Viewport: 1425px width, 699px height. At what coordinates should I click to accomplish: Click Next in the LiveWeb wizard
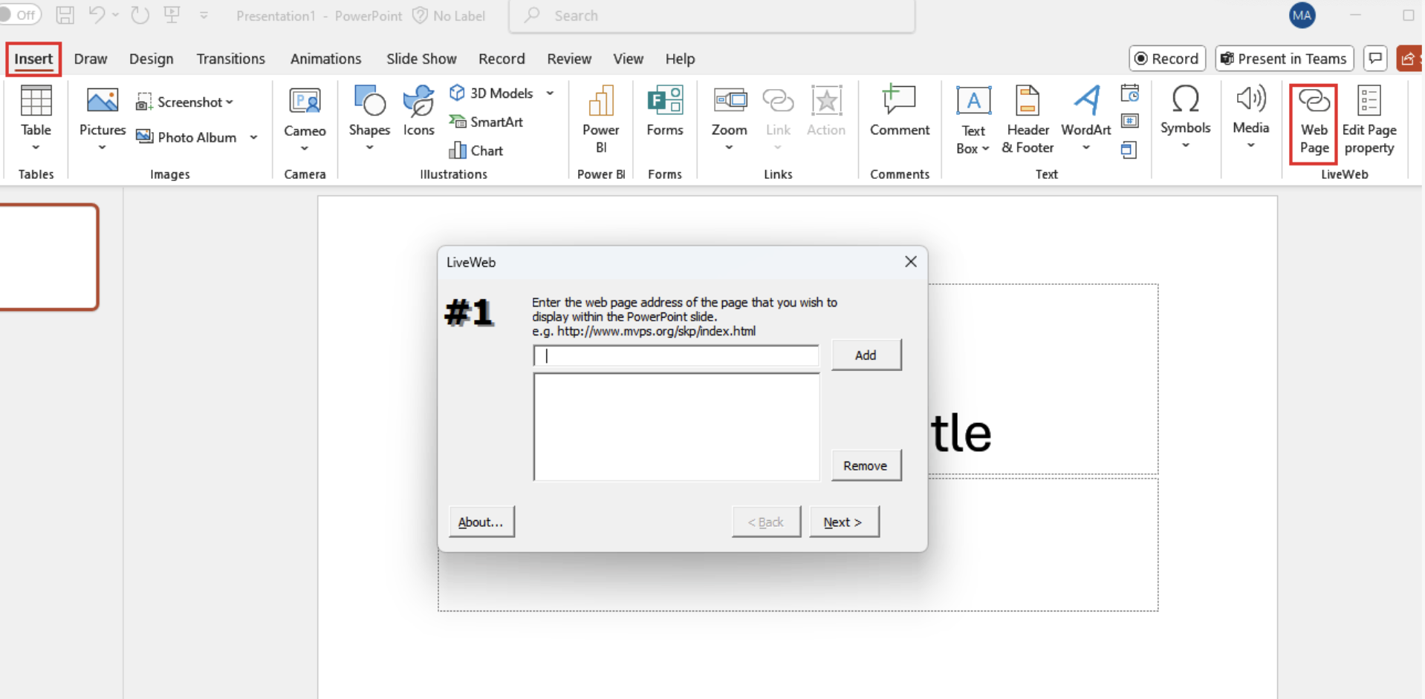844,522
